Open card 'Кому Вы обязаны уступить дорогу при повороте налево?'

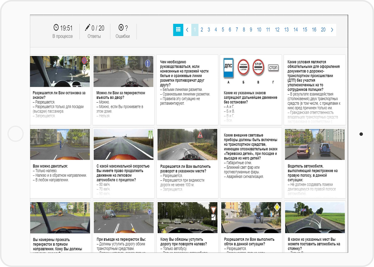coord(187,227)
